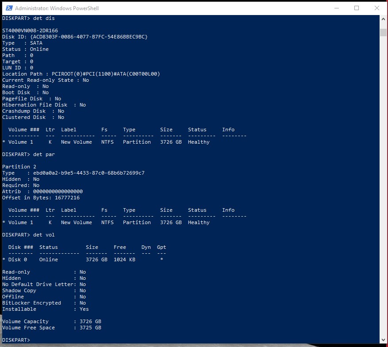This screenshot has width=388, height=347.
Task: Click the scrollbar down arrow
Action: 384,339
